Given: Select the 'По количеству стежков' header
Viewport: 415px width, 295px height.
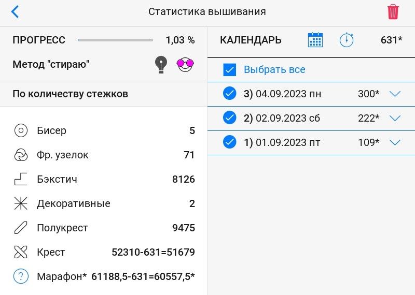Looking at the screenshot, I should coord(70,94).
